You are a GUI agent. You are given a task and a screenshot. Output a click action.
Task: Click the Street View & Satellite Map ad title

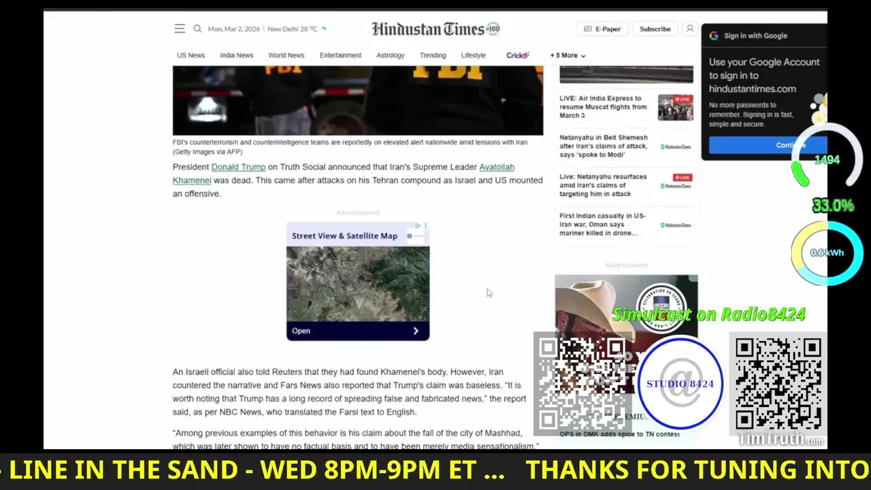tap(344, 235)
